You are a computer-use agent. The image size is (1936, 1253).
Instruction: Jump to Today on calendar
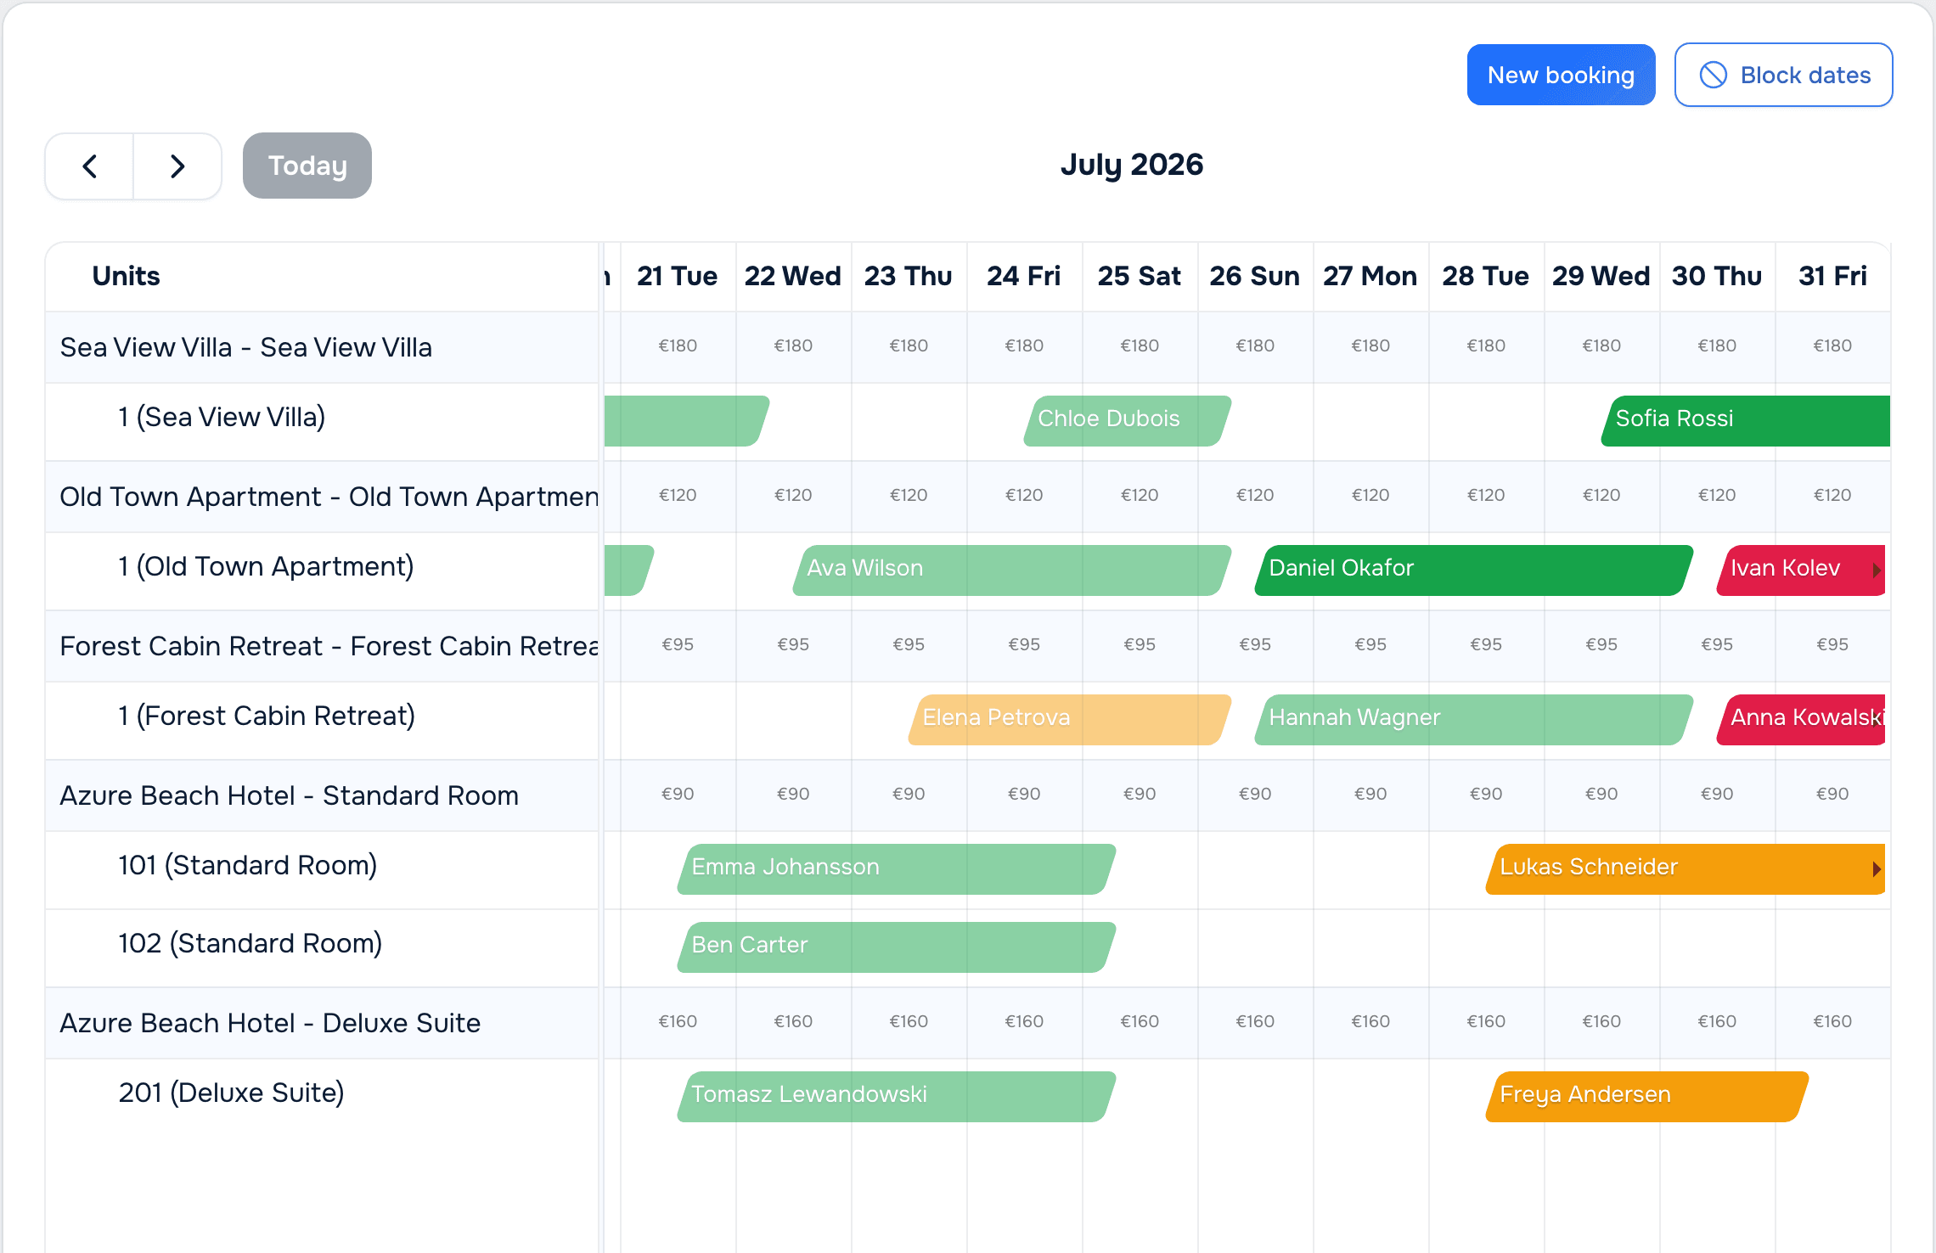307,166
